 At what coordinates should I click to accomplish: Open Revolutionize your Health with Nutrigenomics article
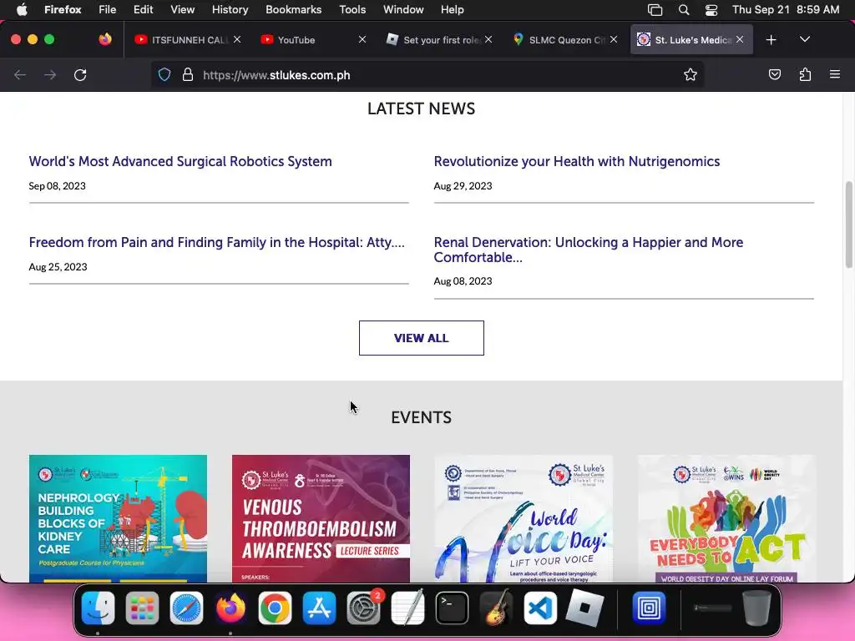pos(577,161)
